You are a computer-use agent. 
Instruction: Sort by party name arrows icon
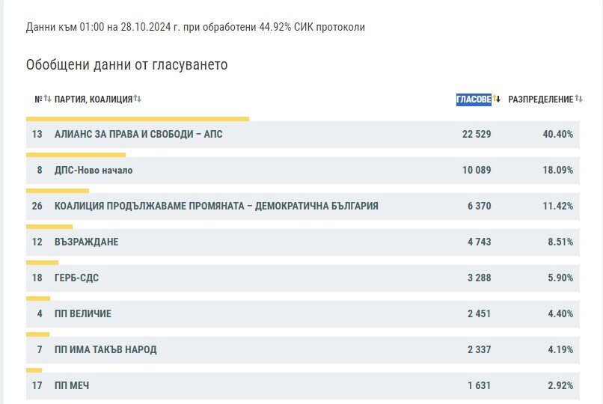click(x=138, y=99)
